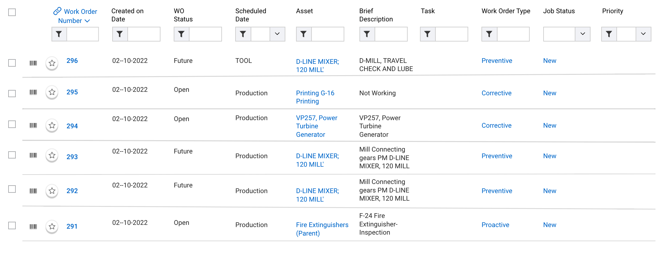Click the Asset column filter funnel

(x=303, y=34)
